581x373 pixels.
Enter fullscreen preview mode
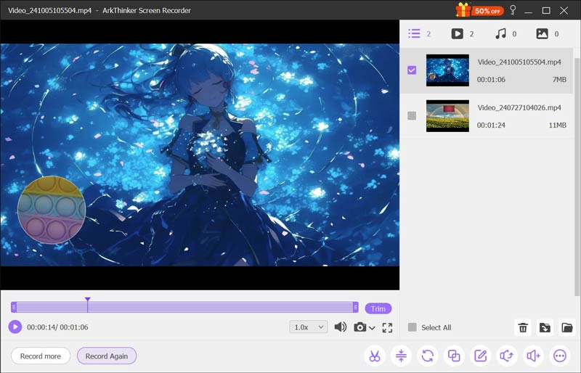(x=387, y=327)
